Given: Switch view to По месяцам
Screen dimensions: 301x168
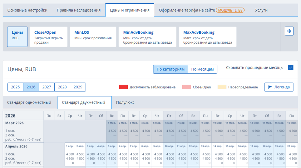Looking at the screenshot, I should click(x=202, y=69).
